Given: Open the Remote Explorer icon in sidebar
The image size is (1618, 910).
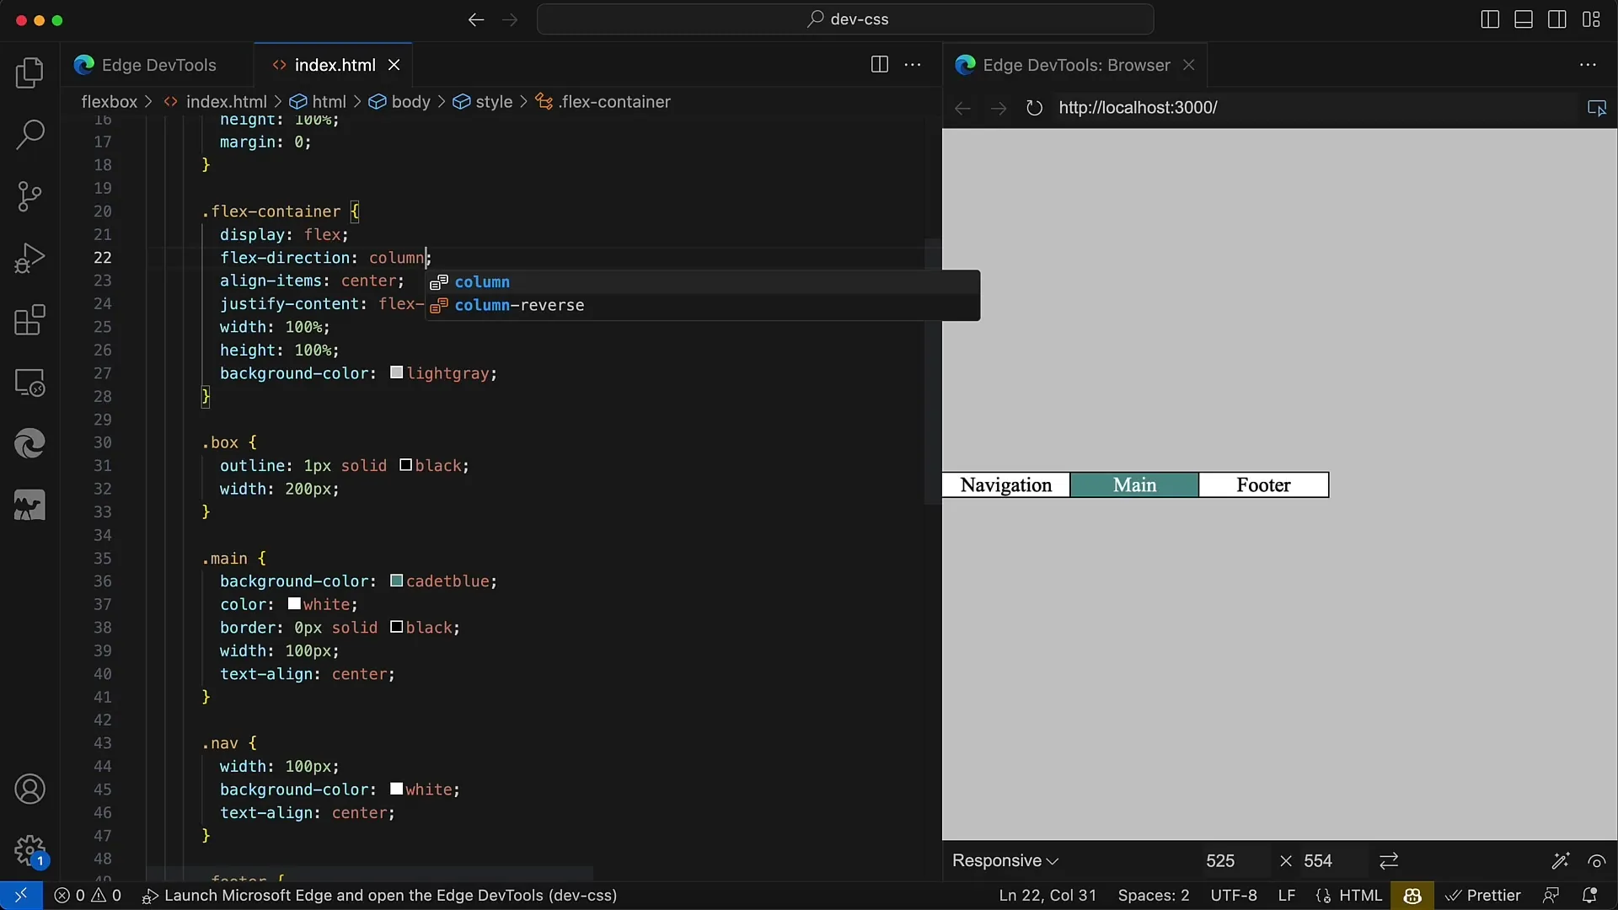Looking at the screenshot, I should click(x=30, y=383).
